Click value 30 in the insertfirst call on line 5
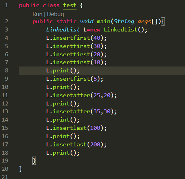Viewport: 185px width, 179px height. point(97,46)
